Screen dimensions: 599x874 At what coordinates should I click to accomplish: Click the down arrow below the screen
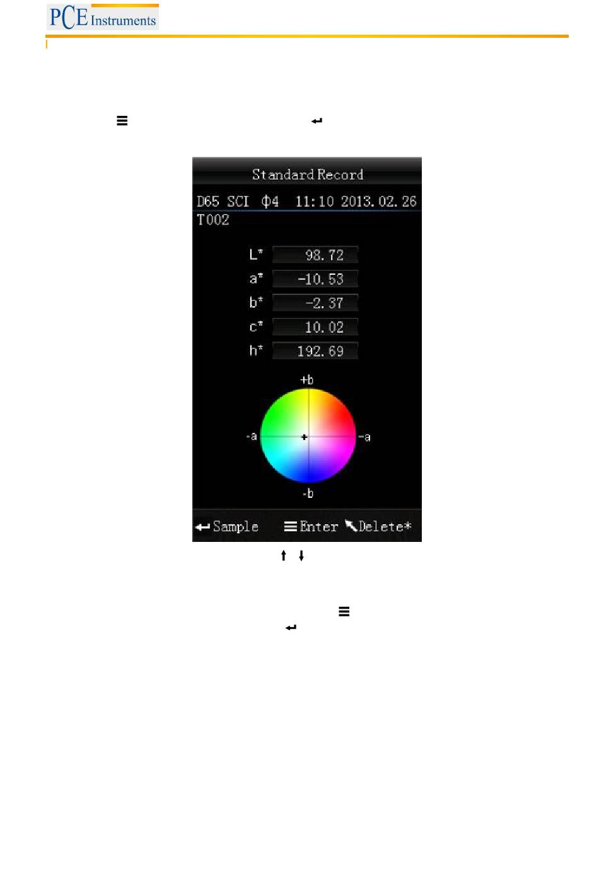(x=301, y=555)
